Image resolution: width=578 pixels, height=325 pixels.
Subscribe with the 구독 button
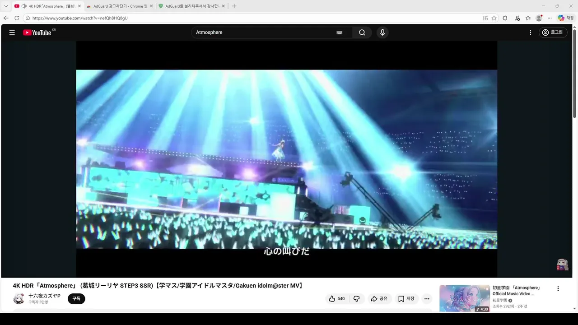tap(76, 299)
